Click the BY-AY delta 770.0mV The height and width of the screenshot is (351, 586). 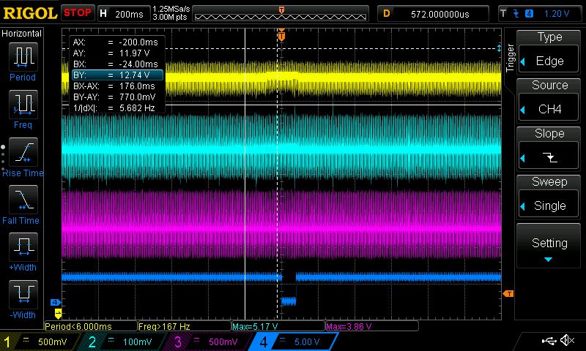(x=137, y=97)
